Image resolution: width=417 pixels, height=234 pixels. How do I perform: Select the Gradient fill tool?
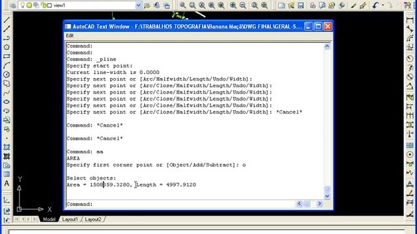pyautogui.click(x=7, y=156)
